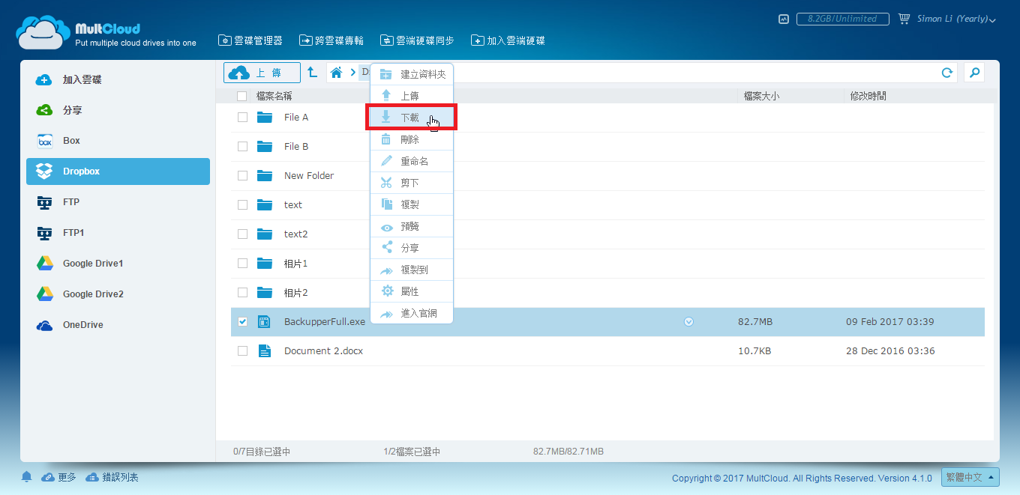Uncheck the BackupperFull.exe checkbox
This screenshot has width=1020, height=495.
pyautogui.click(x=242, y=322)
